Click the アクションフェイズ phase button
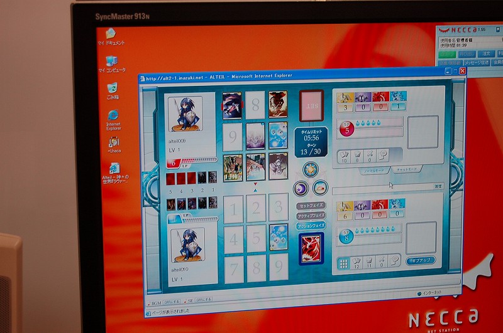This screenshot has width=503, height=333. point(311,225)
